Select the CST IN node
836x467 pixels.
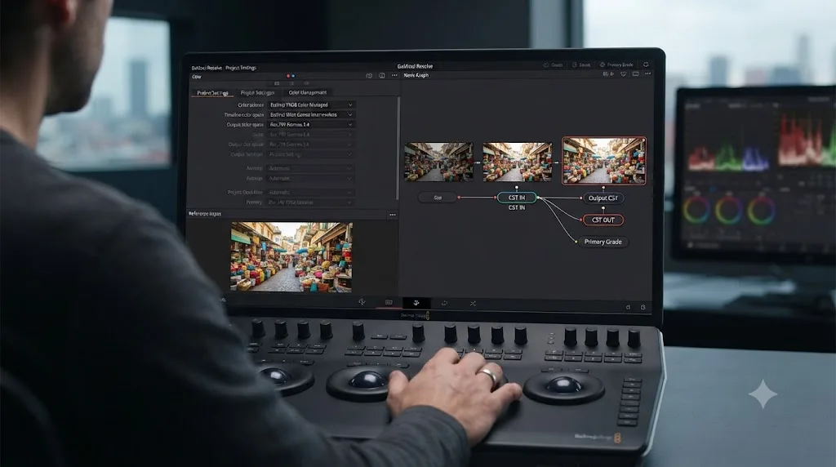point(517,198)
